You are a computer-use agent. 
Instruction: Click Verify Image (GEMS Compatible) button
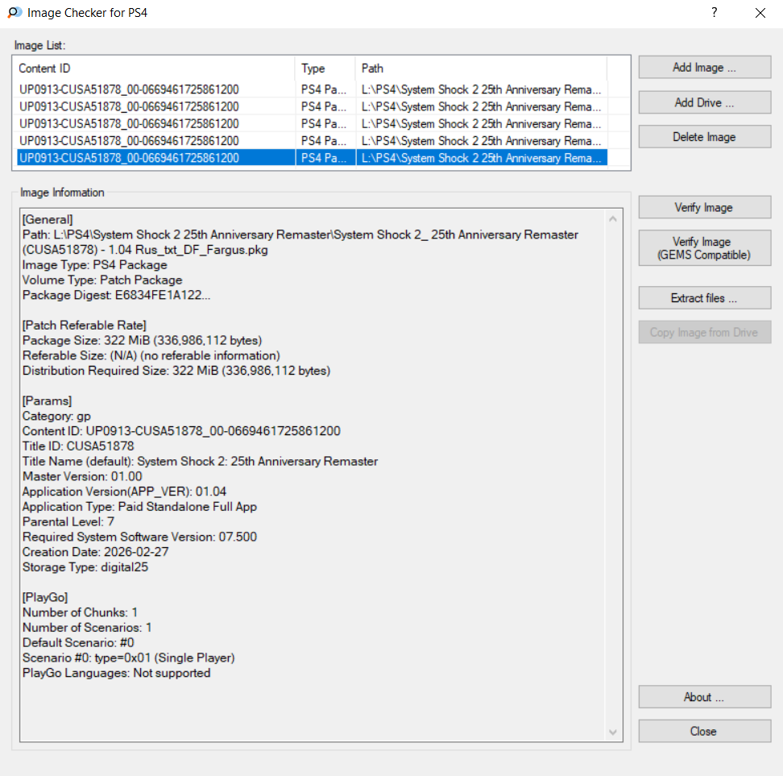pyautogui.click(x=704, y=248)
